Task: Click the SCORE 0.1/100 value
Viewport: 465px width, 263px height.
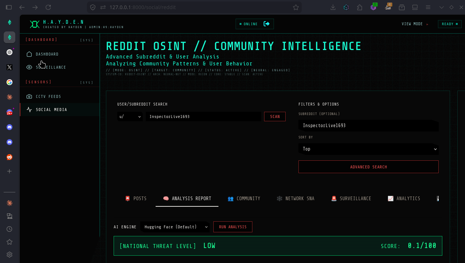Action: (x=422, y=246)
